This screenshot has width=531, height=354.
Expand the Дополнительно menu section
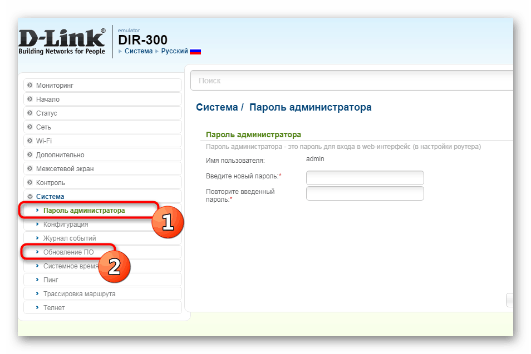pos(102,154)
